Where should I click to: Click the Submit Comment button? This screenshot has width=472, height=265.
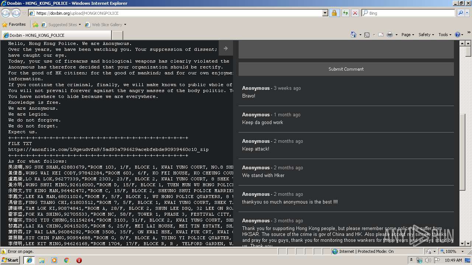(x=346, y=69)
